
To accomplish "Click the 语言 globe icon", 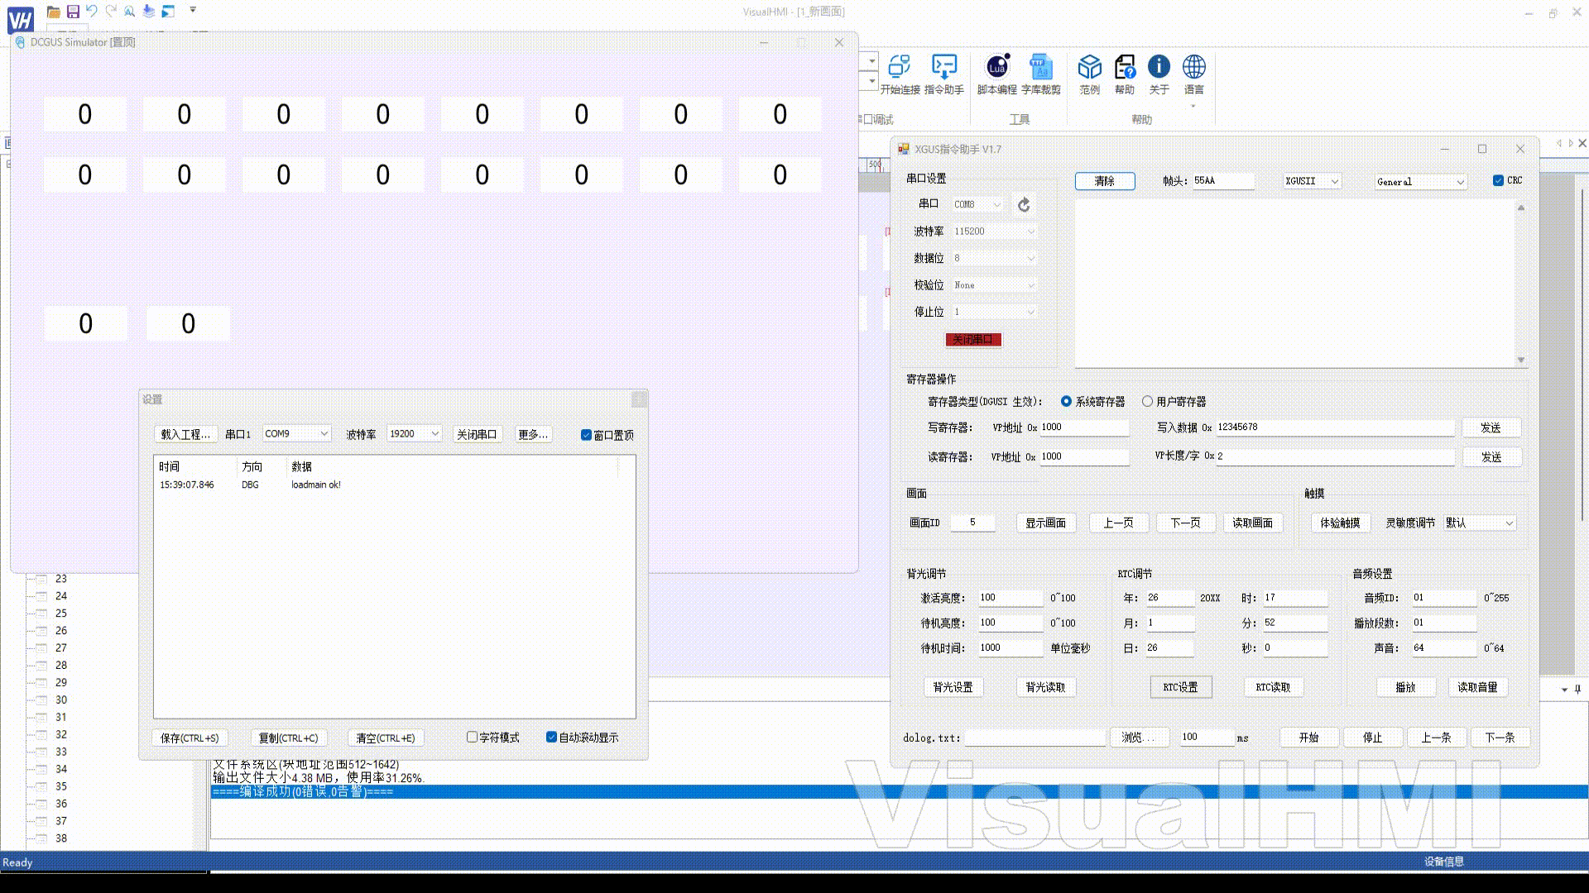I will tap(1193, 68).
